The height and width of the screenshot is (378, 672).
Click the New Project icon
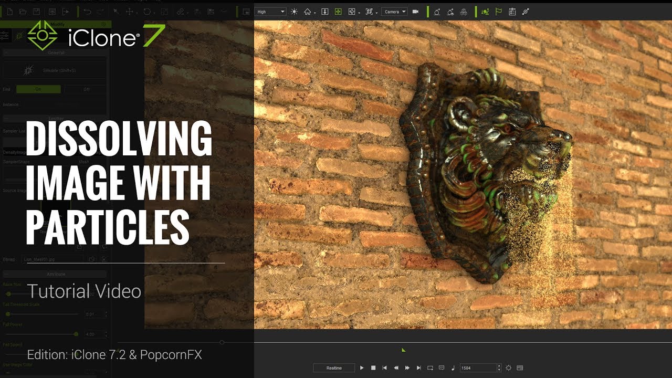click(8, 12)
